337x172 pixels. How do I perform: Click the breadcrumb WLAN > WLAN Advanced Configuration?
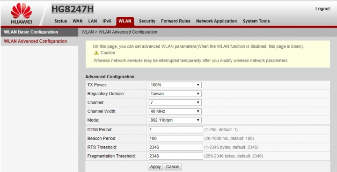click(119, 32)
